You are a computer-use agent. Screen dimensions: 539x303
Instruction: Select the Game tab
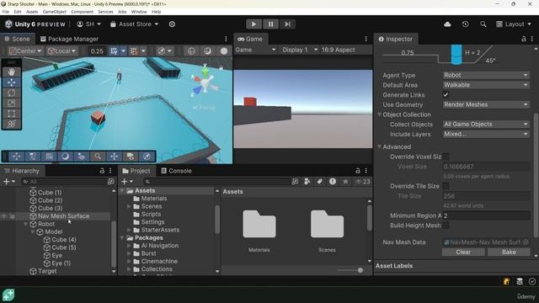pos(251,39)
